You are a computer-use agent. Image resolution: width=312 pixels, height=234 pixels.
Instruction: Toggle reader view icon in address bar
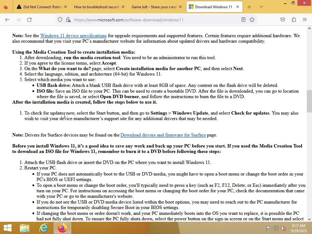coord(243,19)
